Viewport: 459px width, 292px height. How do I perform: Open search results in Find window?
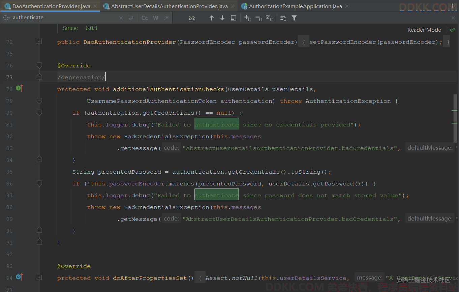[233, 18]
